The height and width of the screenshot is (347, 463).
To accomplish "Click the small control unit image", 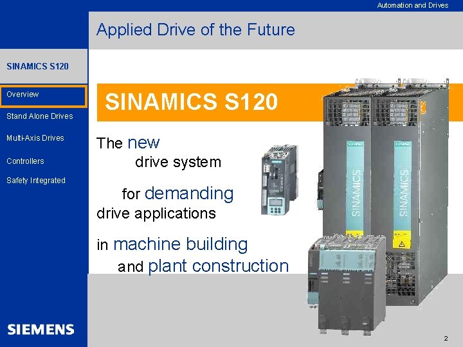I will point(279,180).
